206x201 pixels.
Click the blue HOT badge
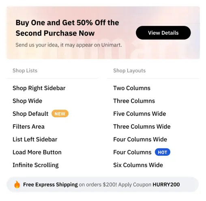click(163, 152)
